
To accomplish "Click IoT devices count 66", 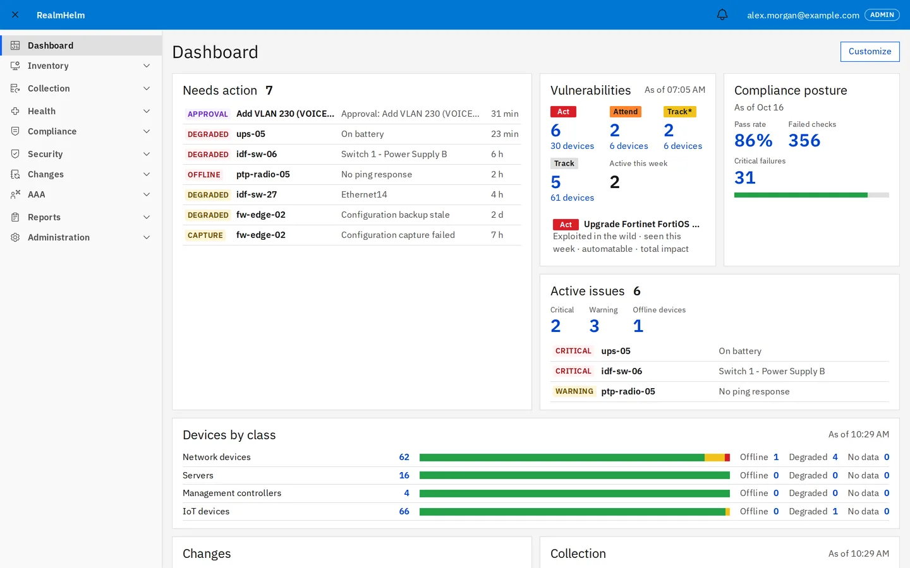I will click(x=404, y=511).
